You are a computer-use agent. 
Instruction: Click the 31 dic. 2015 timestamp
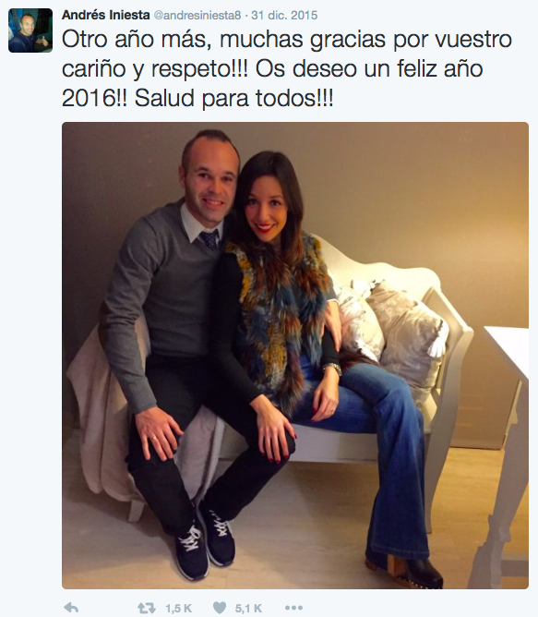pyautogui.click(x=284, y=16)
